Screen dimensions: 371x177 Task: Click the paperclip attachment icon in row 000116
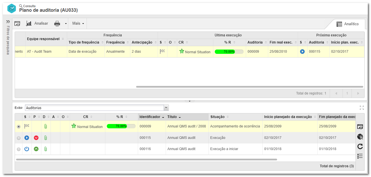45,149
